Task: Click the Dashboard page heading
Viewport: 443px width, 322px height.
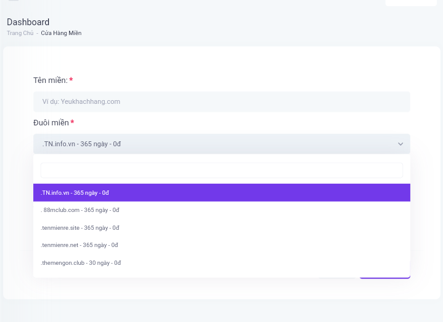Action: coord(28,22)
